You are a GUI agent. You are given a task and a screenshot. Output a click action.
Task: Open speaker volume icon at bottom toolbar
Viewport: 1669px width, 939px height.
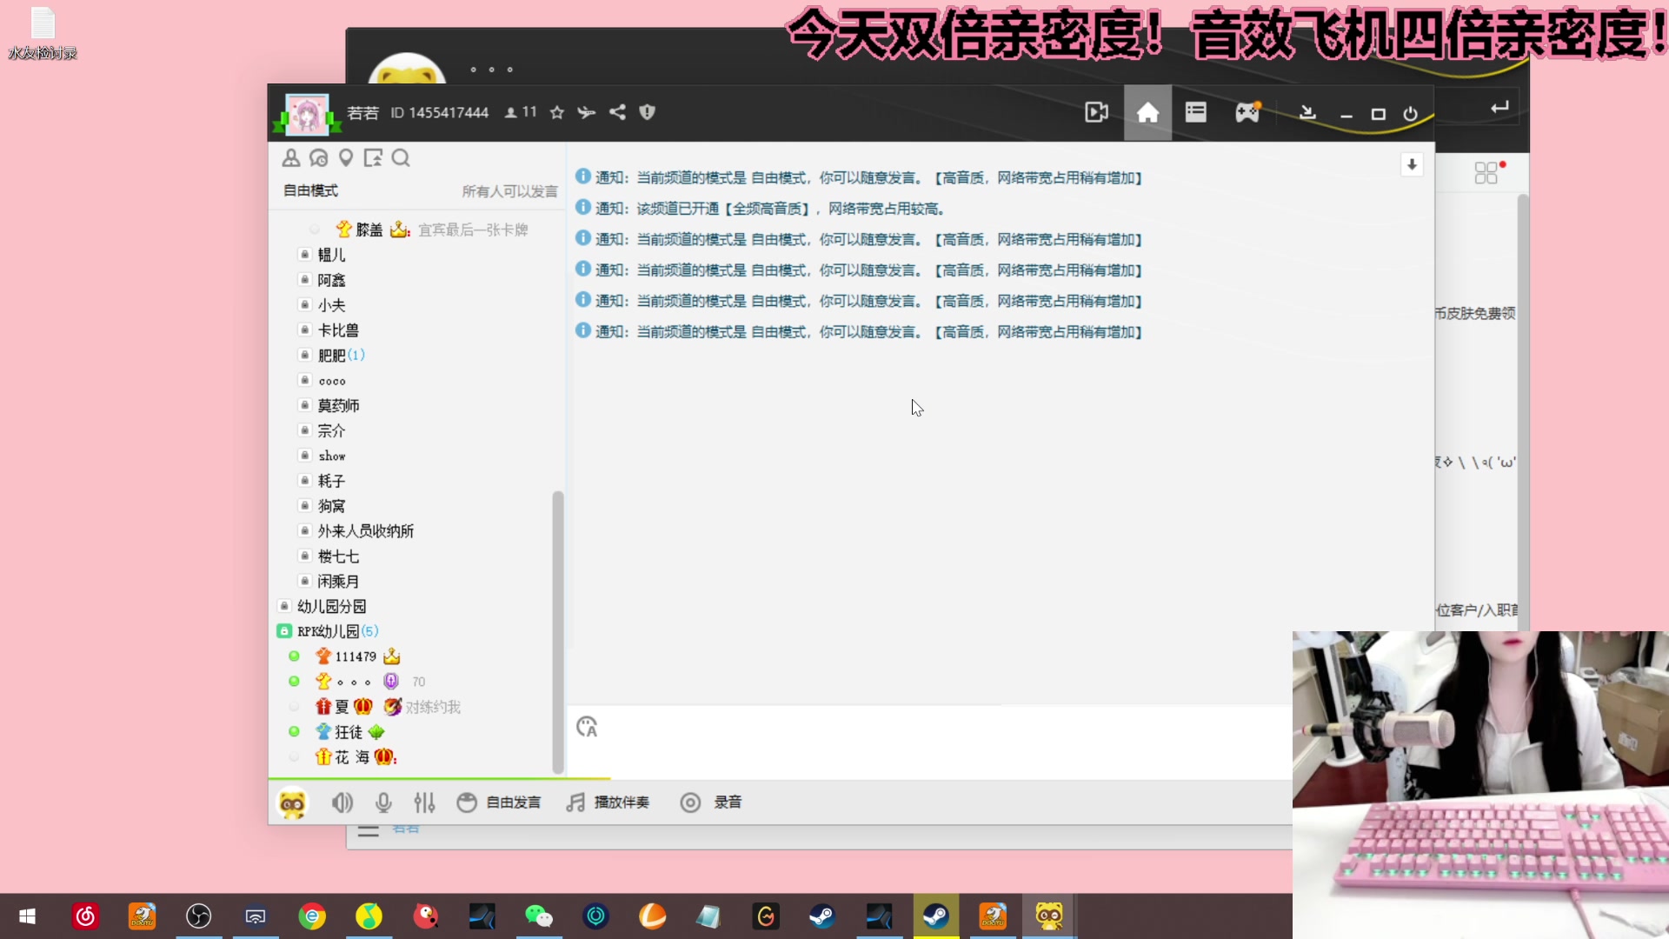click(342, 802)
